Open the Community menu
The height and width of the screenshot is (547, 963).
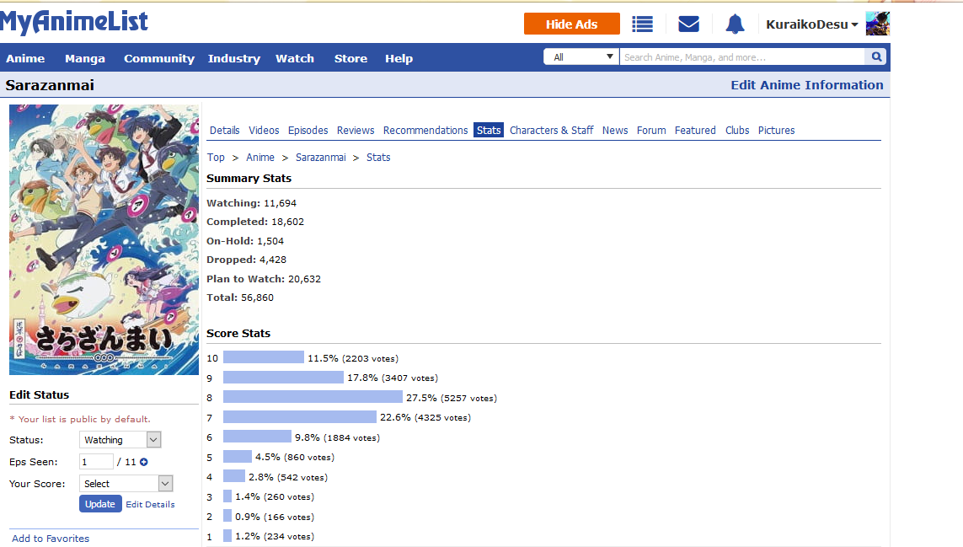pos(158,58)
